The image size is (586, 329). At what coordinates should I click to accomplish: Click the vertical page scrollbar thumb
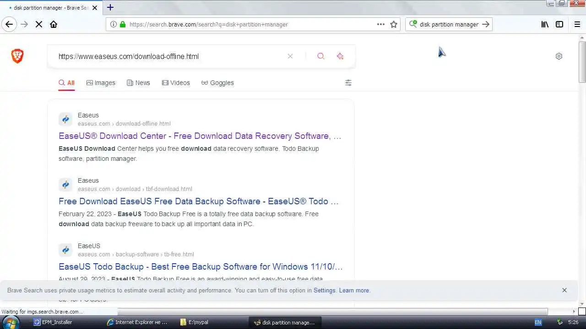(x=582, y=62)
